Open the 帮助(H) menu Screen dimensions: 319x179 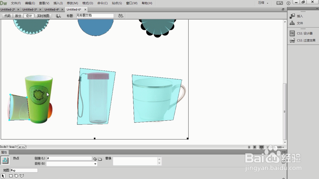pyautogui.click(x=147, y=3)
